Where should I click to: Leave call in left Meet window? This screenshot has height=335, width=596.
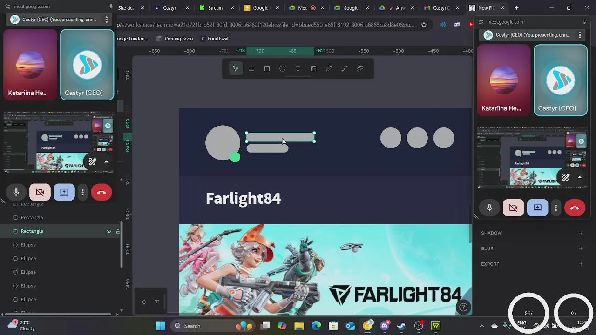[102, 192]
